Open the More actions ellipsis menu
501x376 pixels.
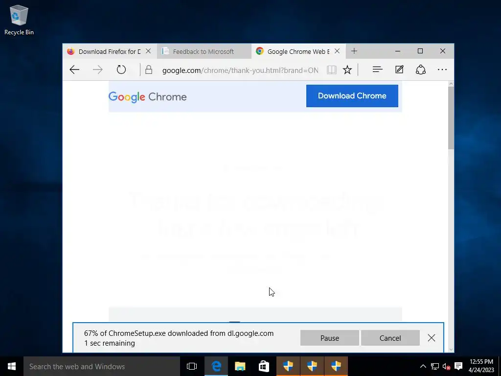[x=442, y=70]
